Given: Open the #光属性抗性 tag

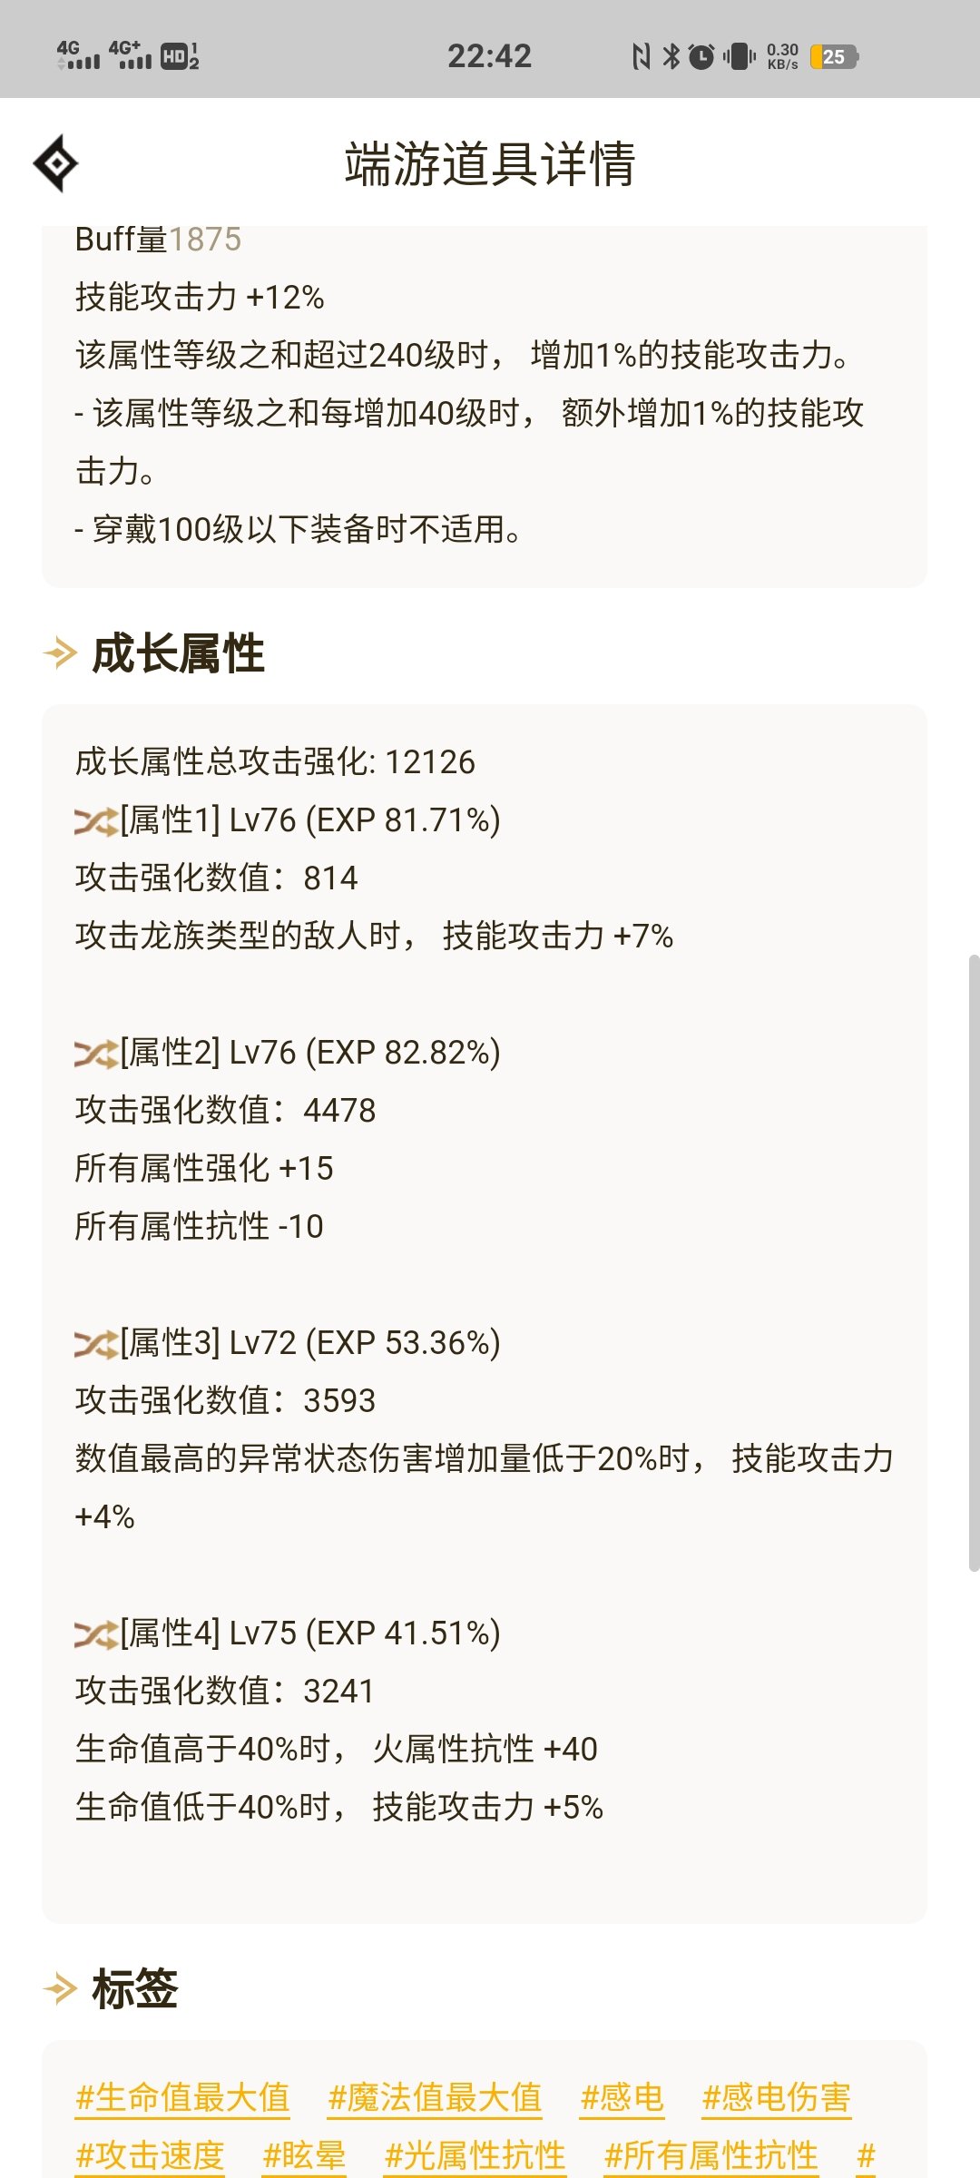Looking at the screenshot, I should [475, 2156].
